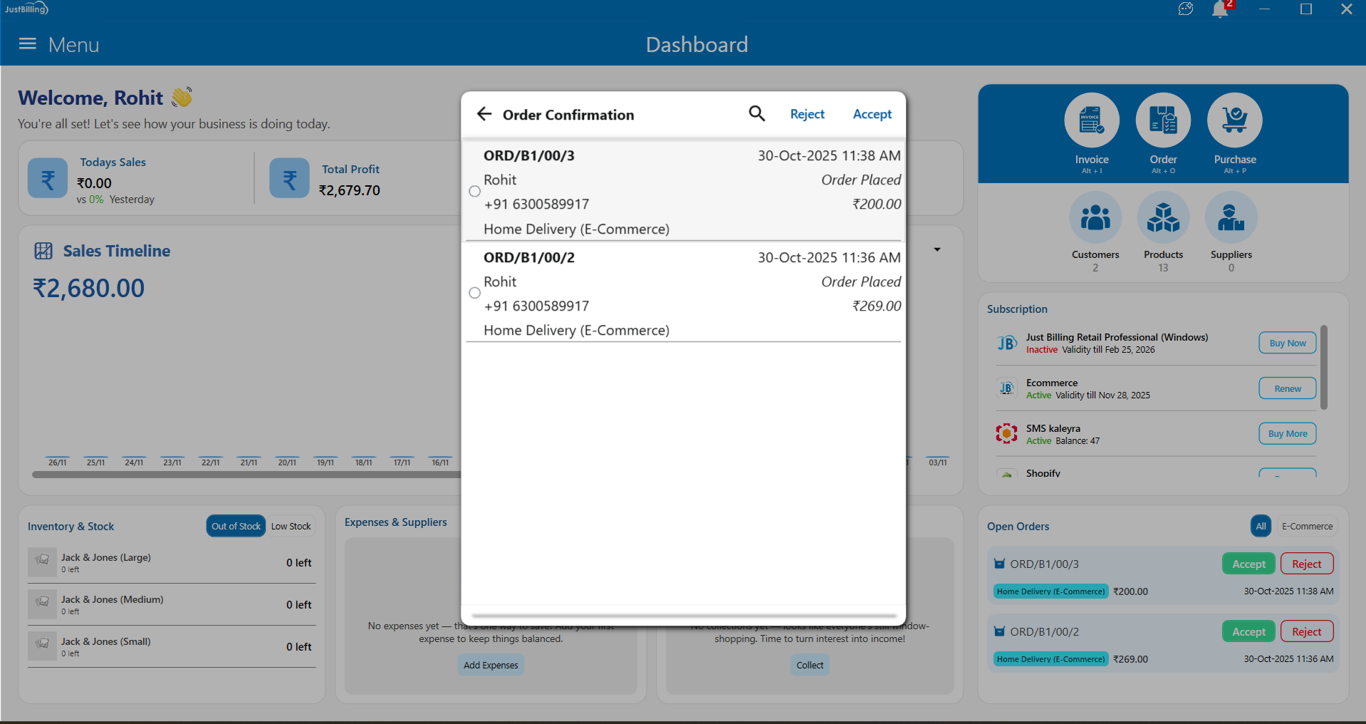Open the notifications bell
This screenshot has width=1366, height=724.
[1219, 10]
